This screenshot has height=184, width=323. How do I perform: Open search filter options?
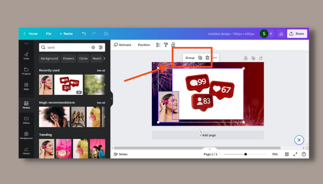[x=101, y=47]
